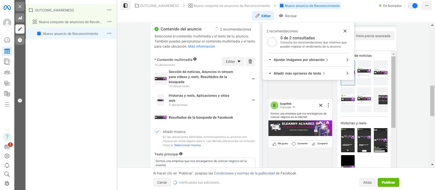This screenshot has height=190, width=435.
Task: Click the Atrás button
Action: click(367, 182)
